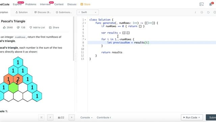Click the 'Pascal's Triangle' problem title

(x=13, y=21)
